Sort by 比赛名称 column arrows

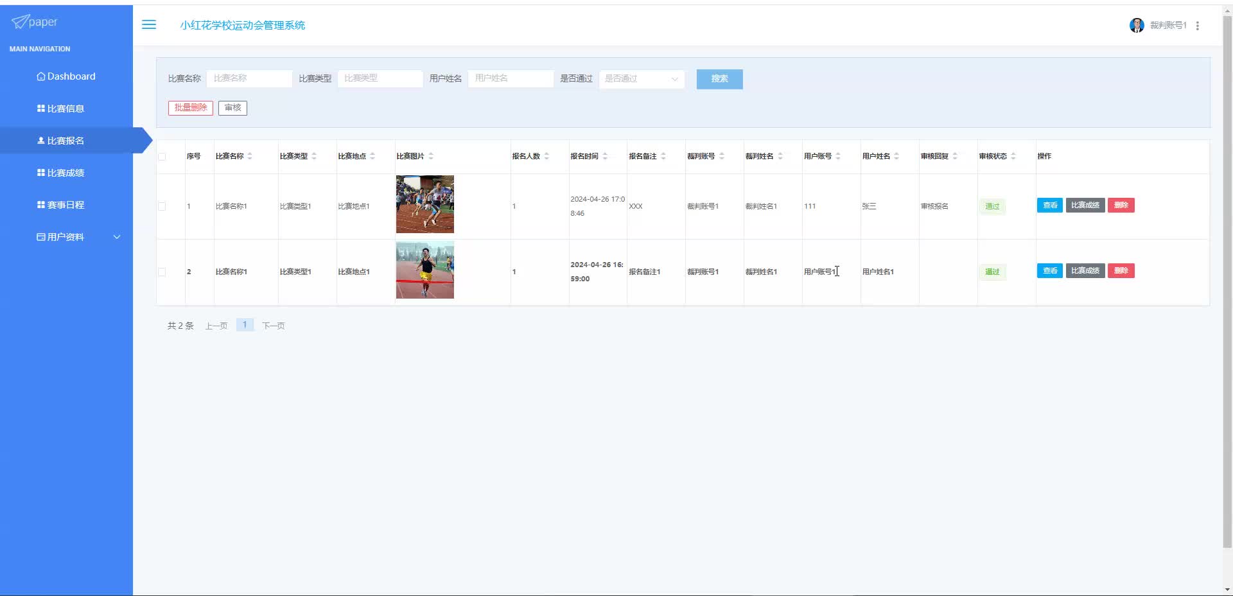[250, 156]
